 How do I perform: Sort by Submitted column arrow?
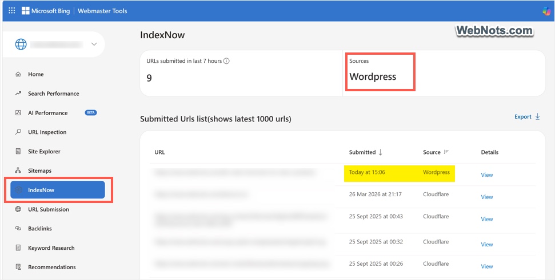click(381, 152)
